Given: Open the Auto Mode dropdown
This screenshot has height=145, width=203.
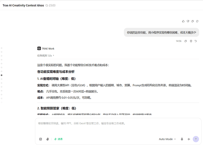Looking at the screenshot, I should pyautogui.click(x=167, y=139).
